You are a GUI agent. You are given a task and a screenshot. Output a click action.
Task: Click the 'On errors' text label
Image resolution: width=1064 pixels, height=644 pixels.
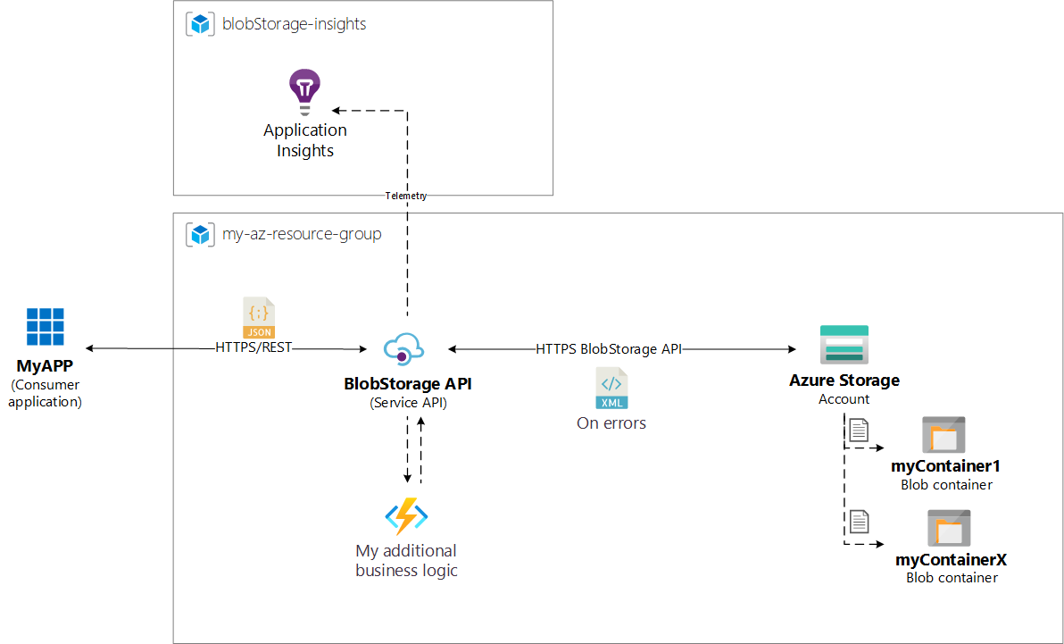(611, 423)
